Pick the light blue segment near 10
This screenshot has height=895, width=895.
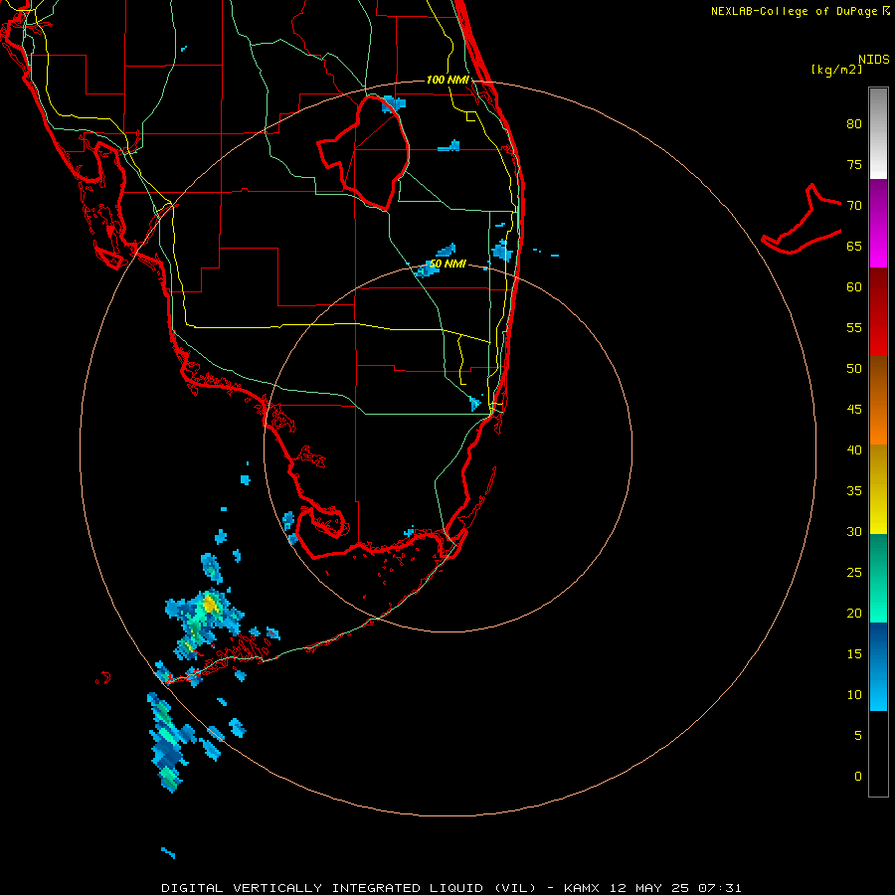click(878, 666)
